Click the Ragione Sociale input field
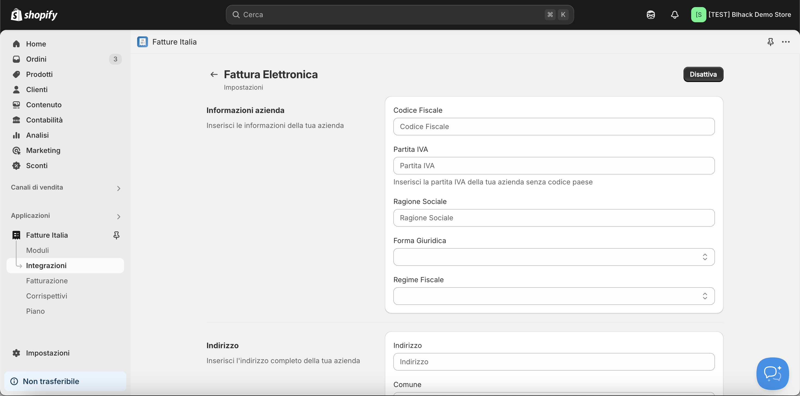 [x=554, y=218]
